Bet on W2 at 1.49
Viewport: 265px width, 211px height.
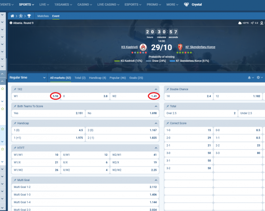coord(134,96)
